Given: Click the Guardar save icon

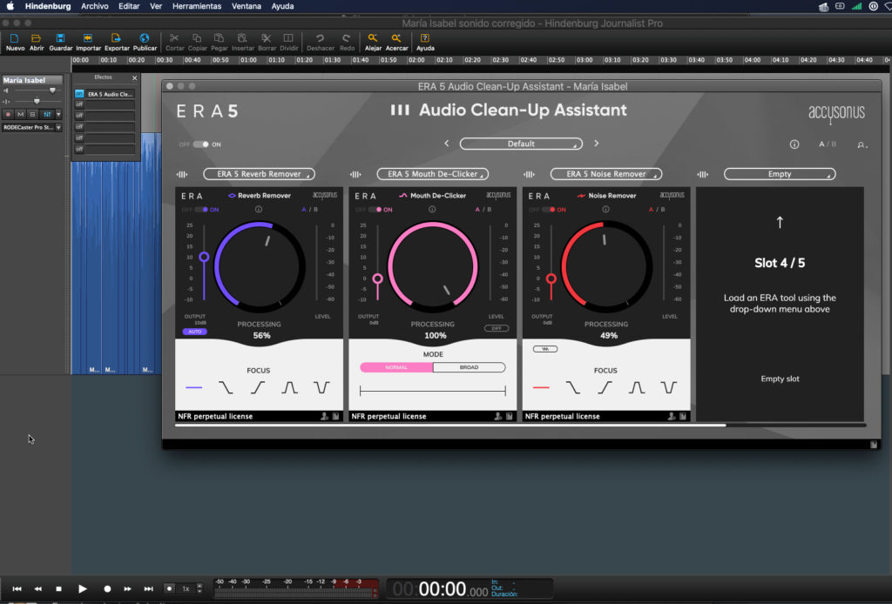Looking at the screenshot, I should (x=60, y=38).
